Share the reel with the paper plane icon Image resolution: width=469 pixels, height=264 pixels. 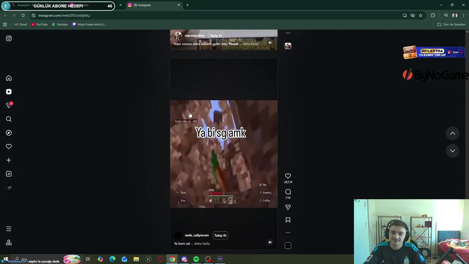(288, 207)
